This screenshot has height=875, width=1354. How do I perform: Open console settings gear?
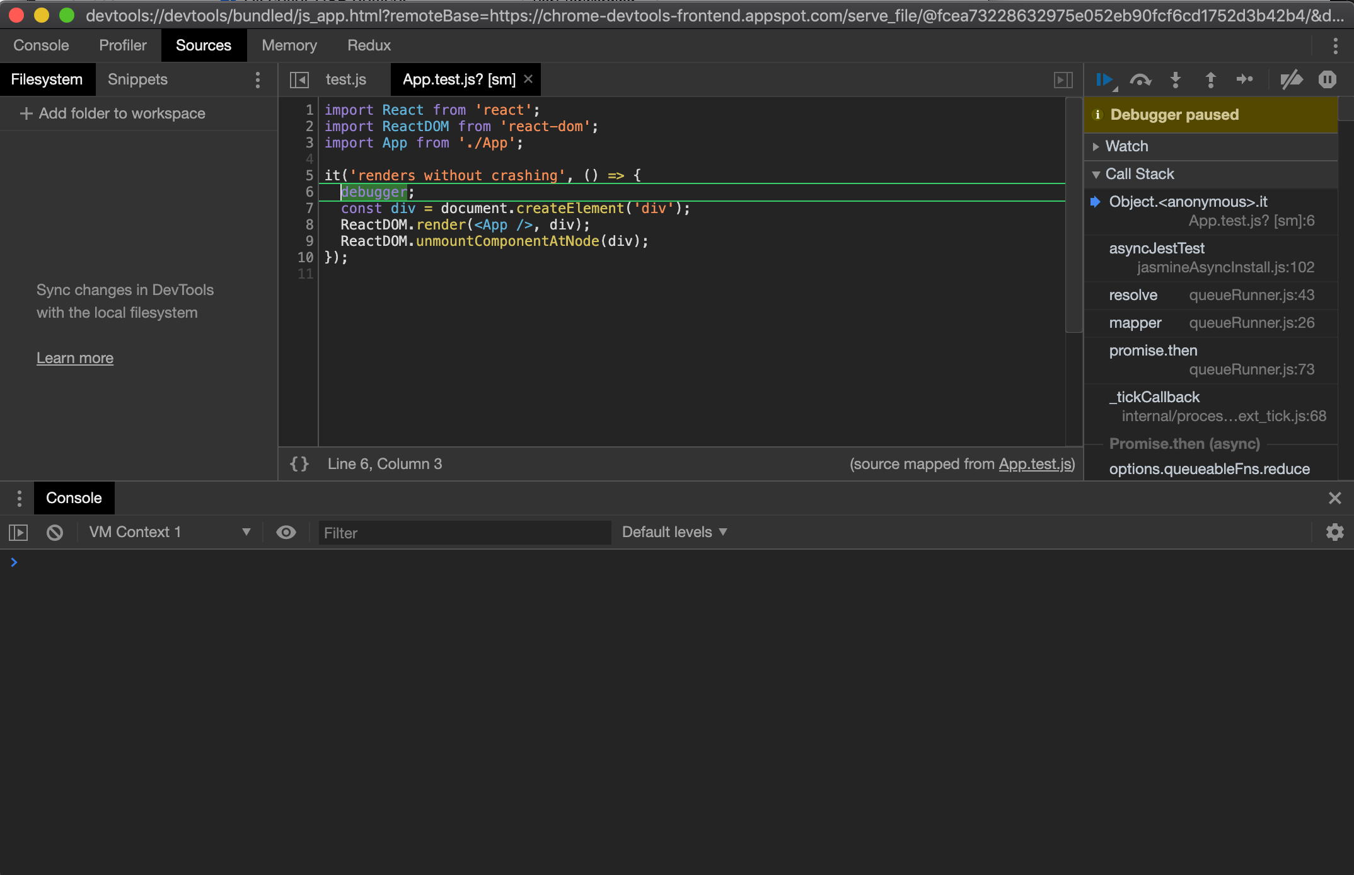(1335, 532)
